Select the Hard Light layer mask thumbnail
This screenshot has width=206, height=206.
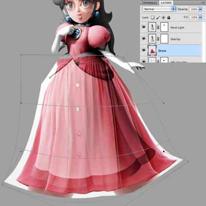[164, 27]
